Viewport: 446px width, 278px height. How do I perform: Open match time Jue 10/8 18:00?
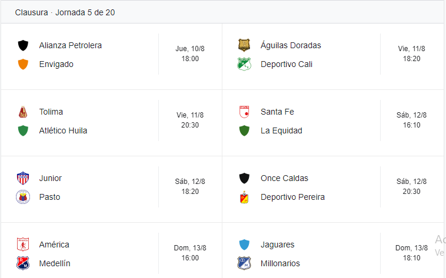(190, 54)
